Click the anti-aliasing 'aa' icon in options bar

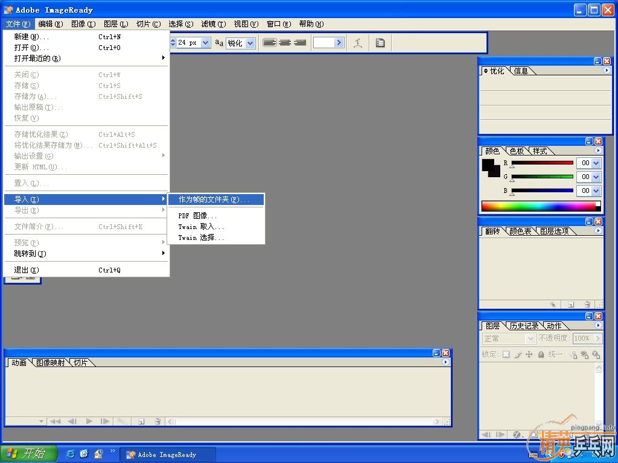[x=219, y=43]
